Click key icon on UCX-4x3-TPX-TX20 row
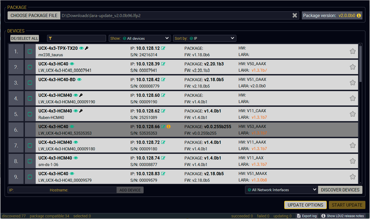This screenshot has width=370, height=219. point(87,48)
